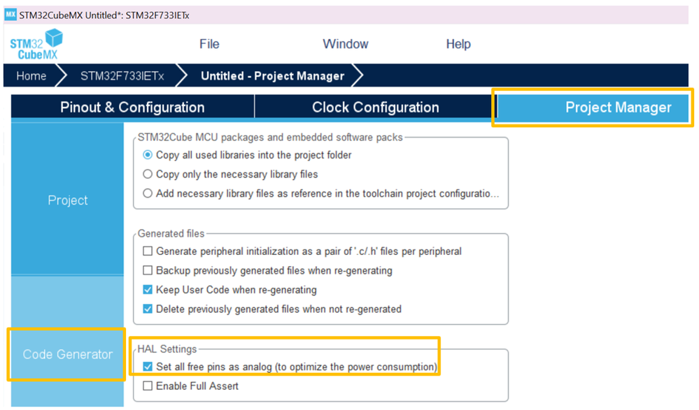Viewport: 699px width, 410px height.
Task: Switch to Clock Configuration tab
Action: (375, 108)
